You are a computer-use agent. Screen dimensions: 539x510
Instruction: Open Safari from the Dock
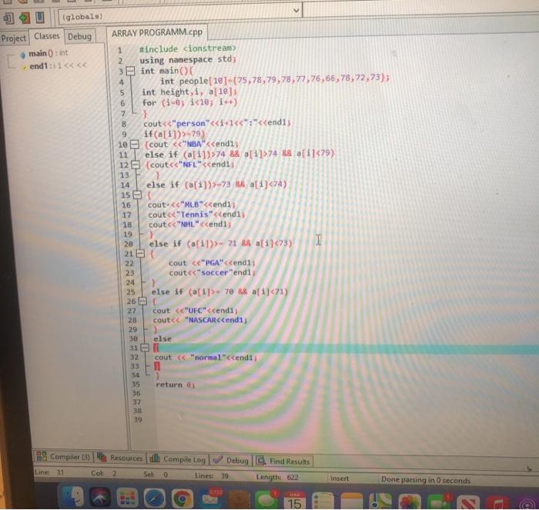(x=155, y=498)
